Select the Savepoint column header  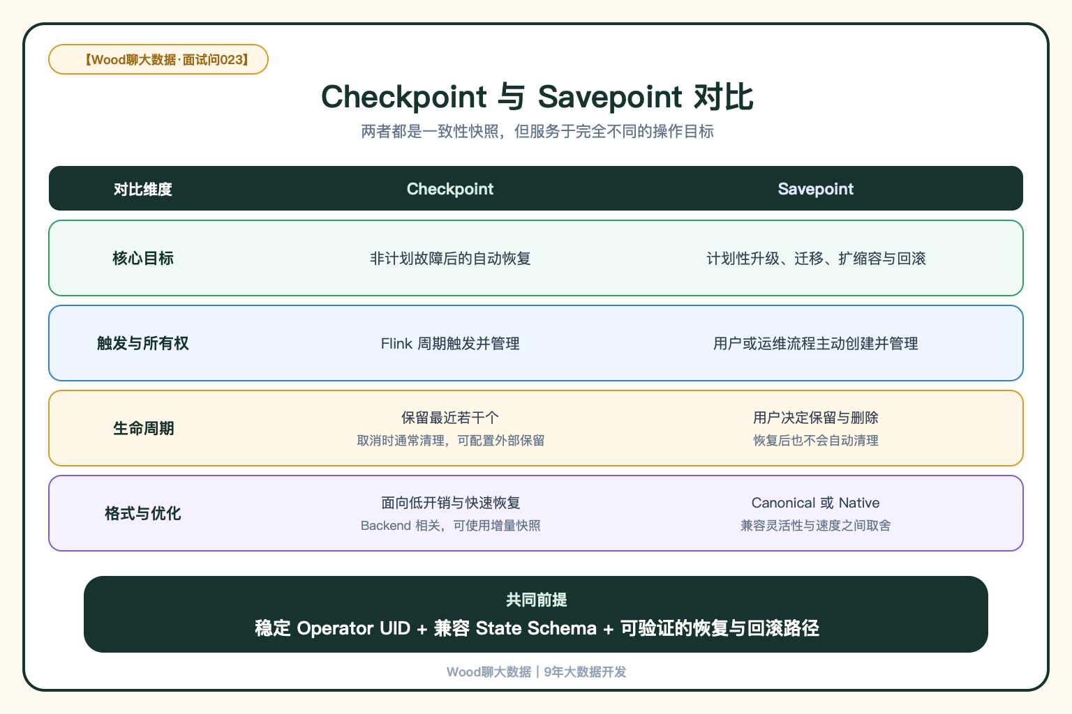816,189
